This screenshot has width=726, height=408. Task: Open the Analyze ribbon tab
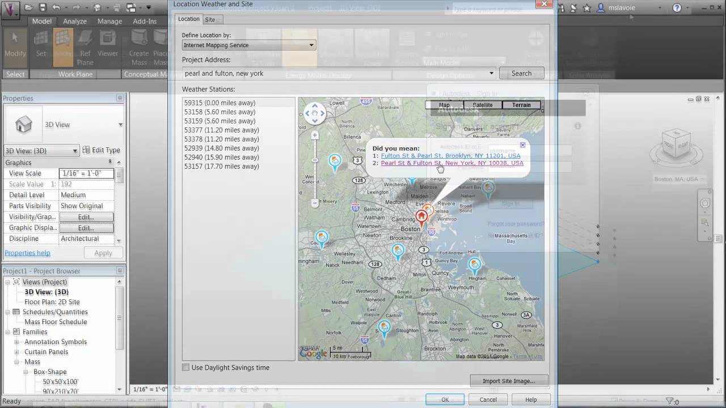coord(75,21)
